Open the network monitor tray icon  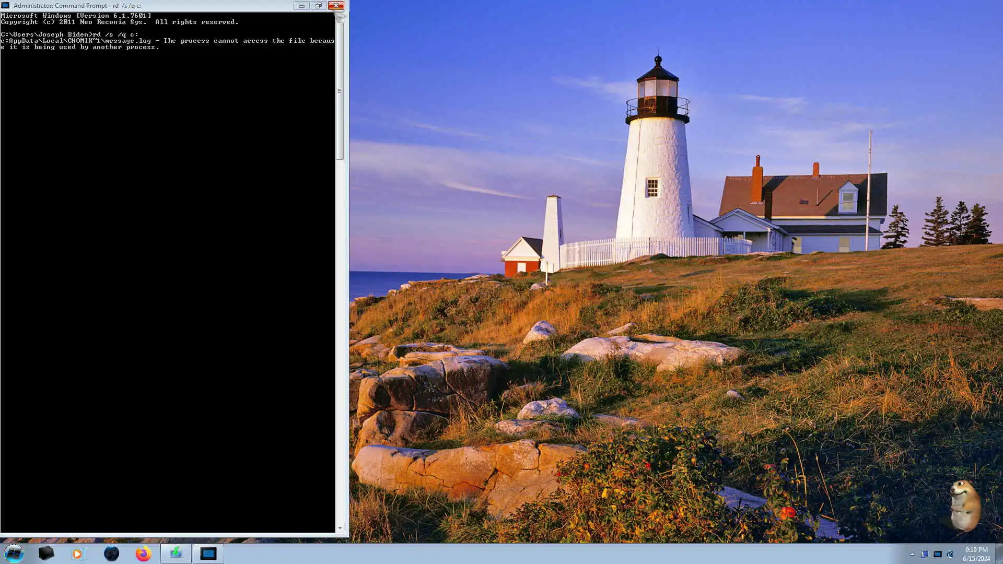925,554
